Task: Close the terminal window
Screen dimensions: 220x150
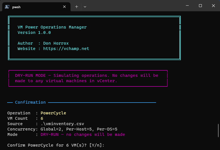Action: (x=213, y=6)
